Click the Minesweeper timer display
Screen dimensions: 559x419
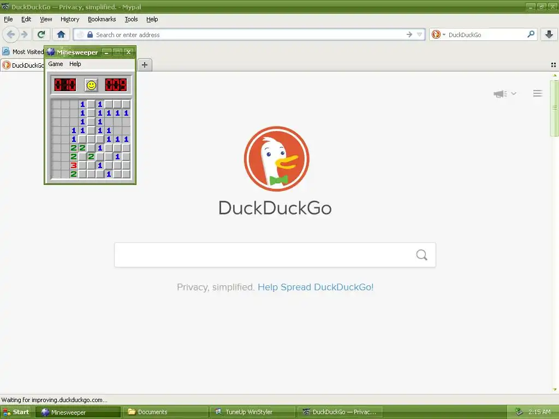(116, 85)
